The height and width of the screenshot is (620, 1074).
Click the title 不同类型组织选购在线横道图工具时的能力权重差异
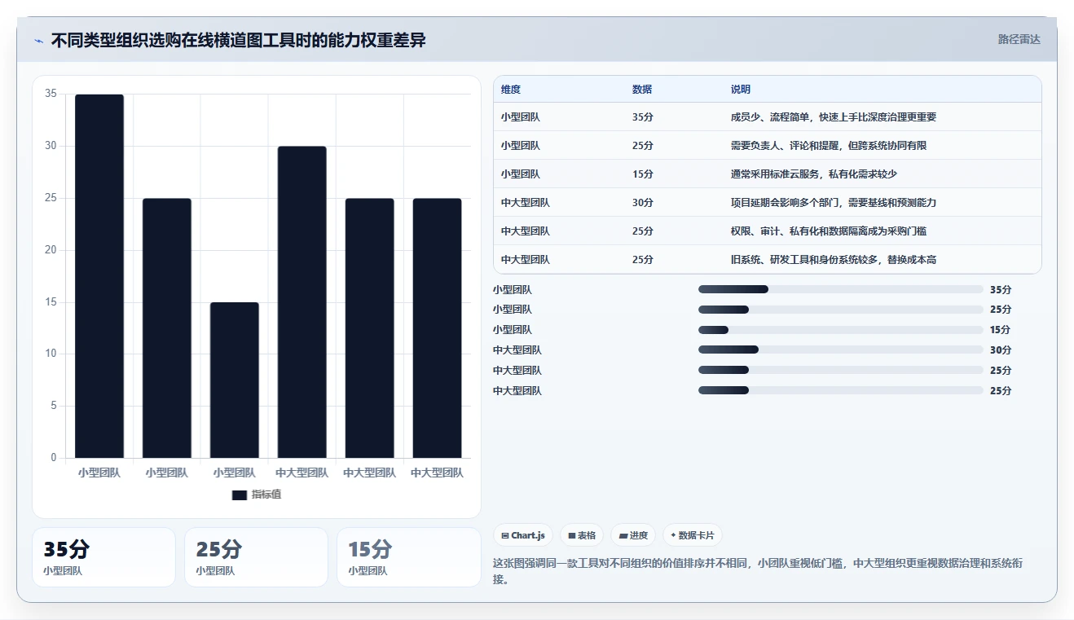coord(239,40)
